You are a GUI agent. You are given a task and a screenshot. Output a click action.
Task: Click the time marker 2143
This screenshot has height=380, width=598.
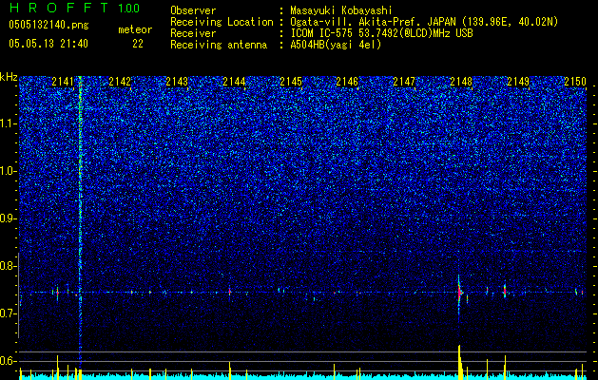click(177, 82)
